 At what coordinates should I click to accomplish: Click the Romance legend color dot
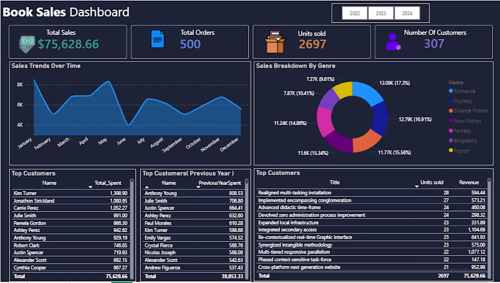tap(450, 91)
